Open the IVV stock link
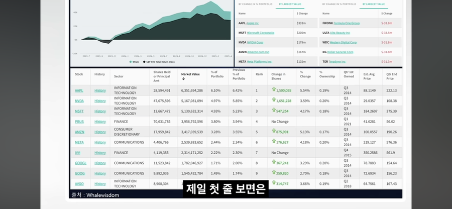Image resolution: width=452 pixels, height=209 pixels. (x=77, y=153)
